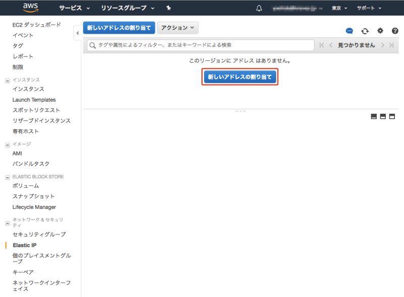Open 制限 in sidebar

click(x=18, y=67)
